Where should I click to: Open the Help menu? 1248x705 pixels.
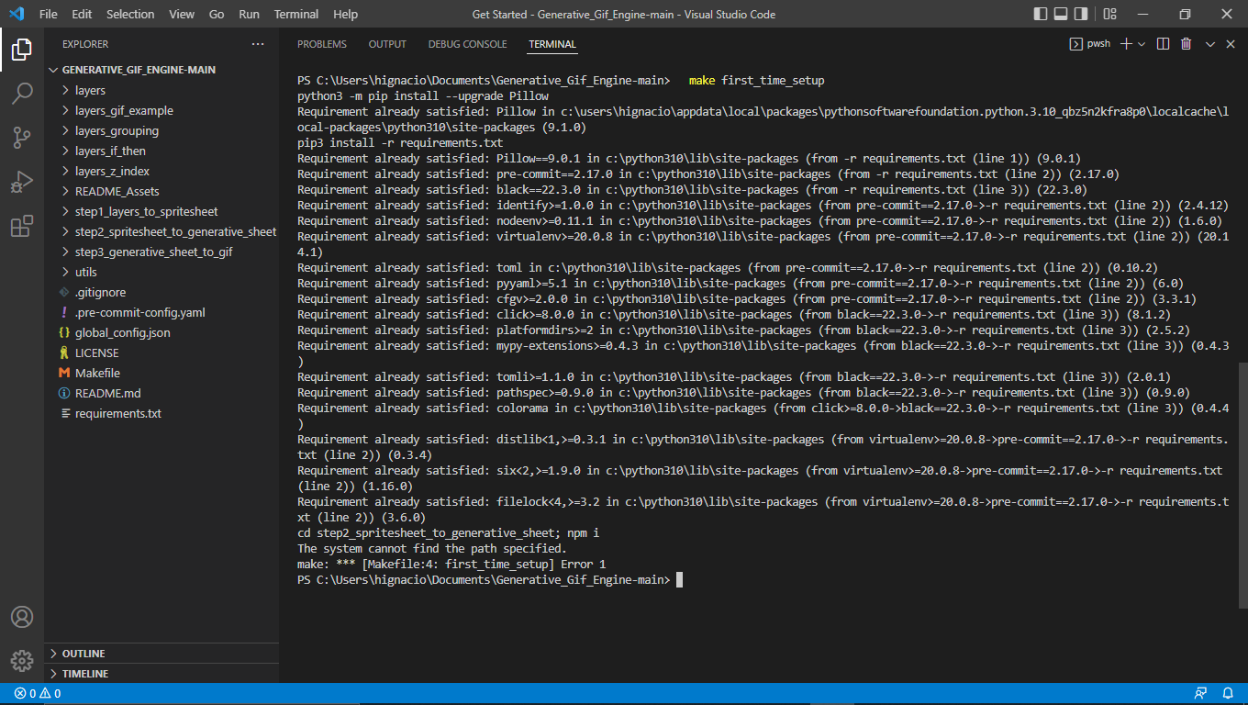tap(346, 14)
